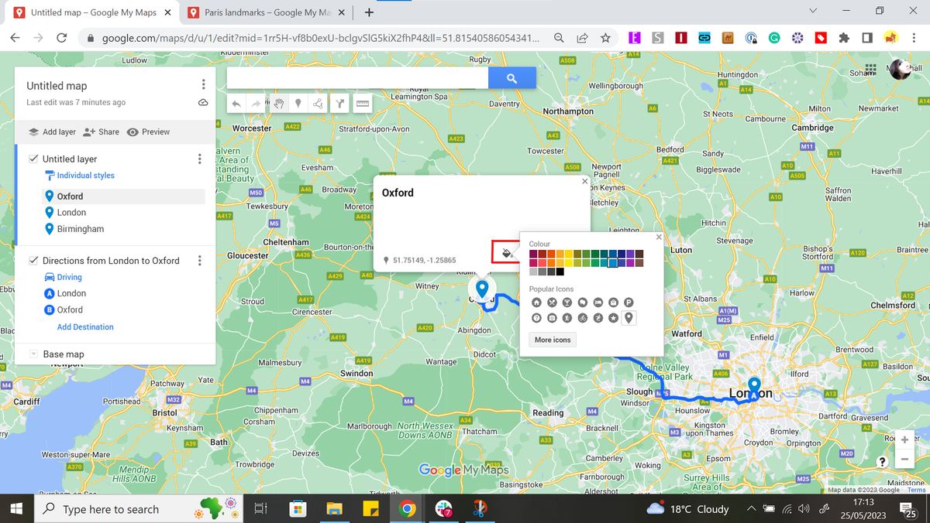
Task: Click the Add Destination link
Action: coord(84,326)
